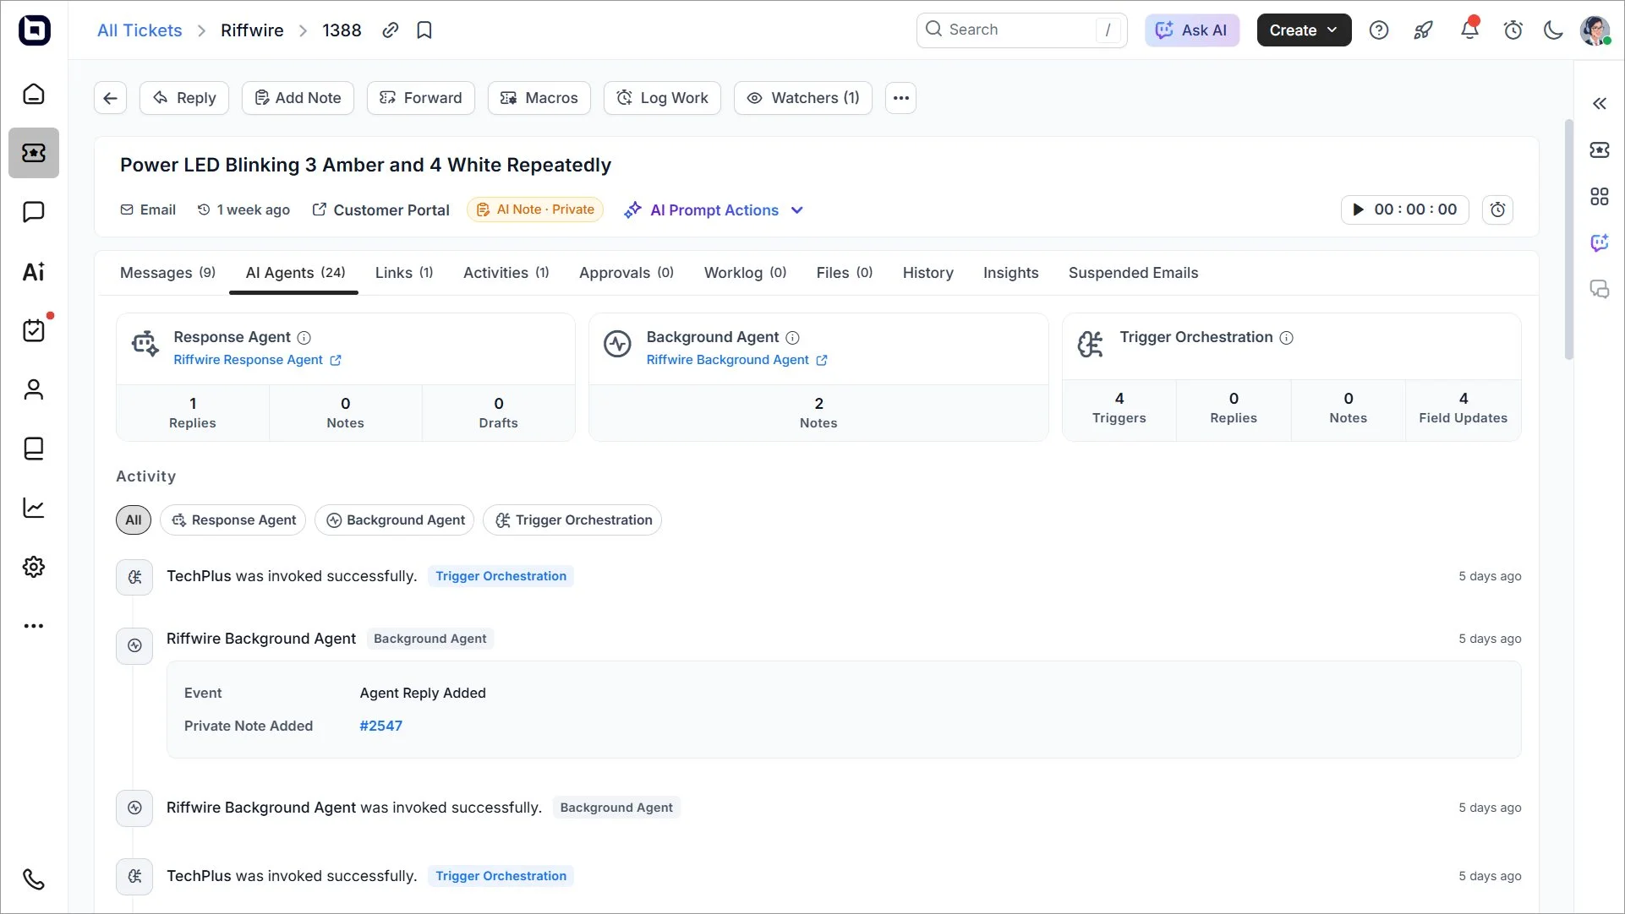Bookmark ticket 1388

(424, 30)
